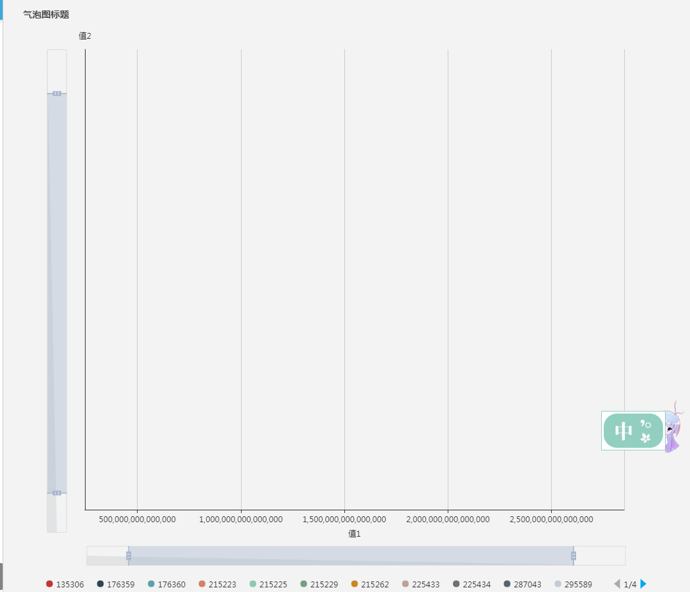690x592 pixels.
Task: Toggle the 287043 legend entry
Action: tap(522, 584)
